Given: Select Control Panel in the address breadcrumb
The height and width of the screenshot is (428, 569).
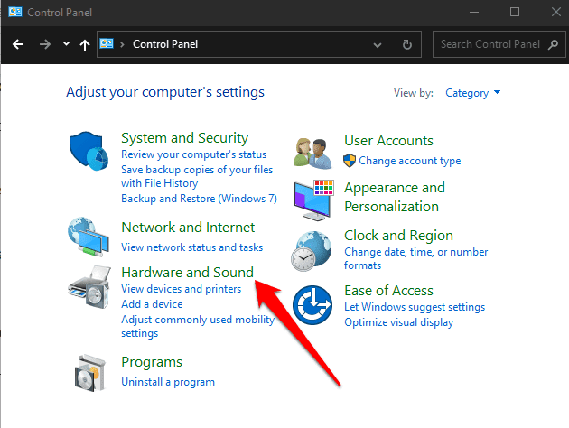Looking at the screenshot, I should [x=164, y=43].
